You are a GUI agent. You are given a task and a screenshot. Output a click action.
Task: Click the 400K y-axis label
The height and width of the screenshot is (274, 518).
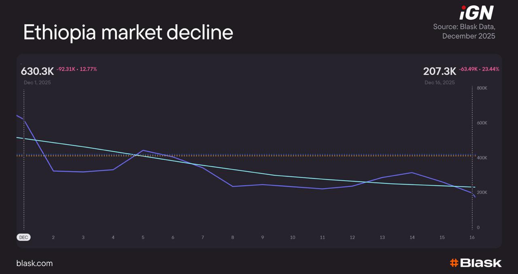coord(482,158)
